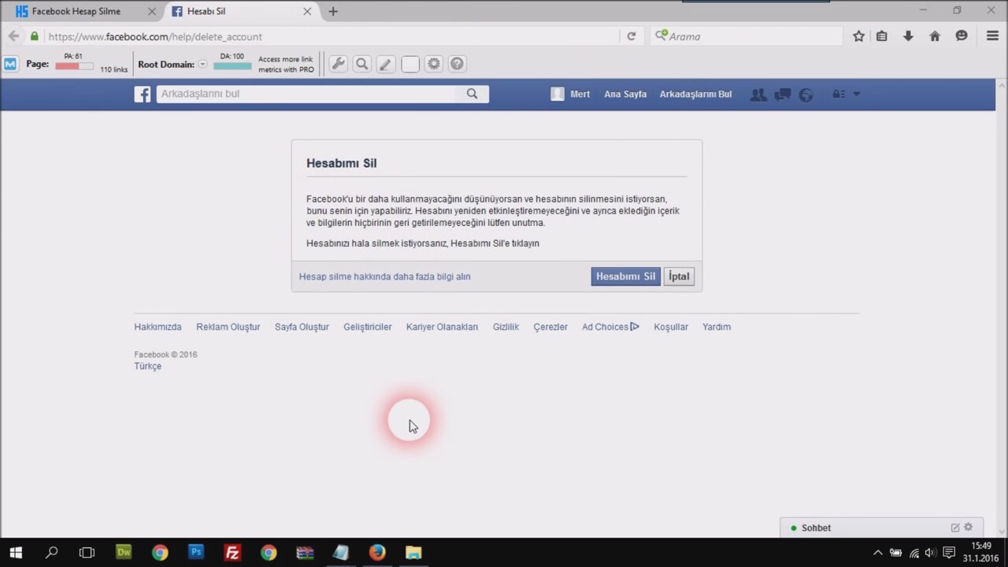Open Geliştiriciler footer link

tap(367, 327)
